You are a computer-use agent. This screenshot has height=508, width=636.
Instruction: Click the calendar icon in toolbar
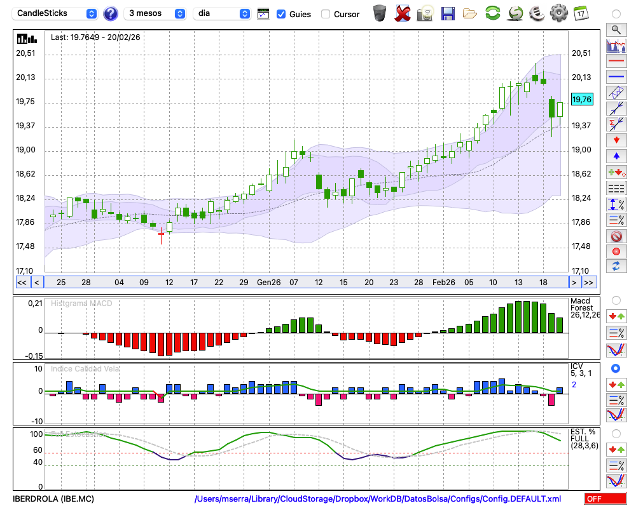coord(581,13)
